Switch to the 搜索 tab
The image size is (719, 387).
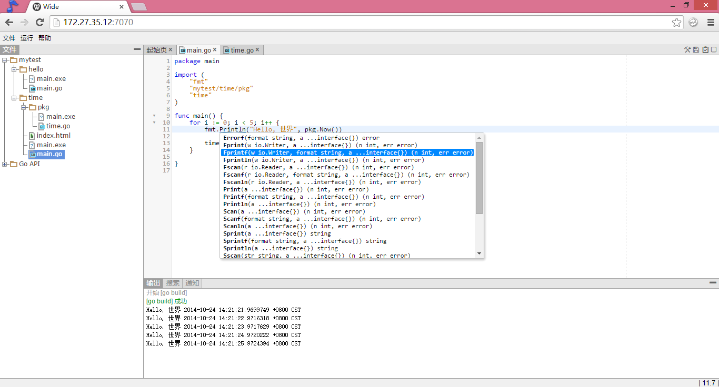click(173, 283)
